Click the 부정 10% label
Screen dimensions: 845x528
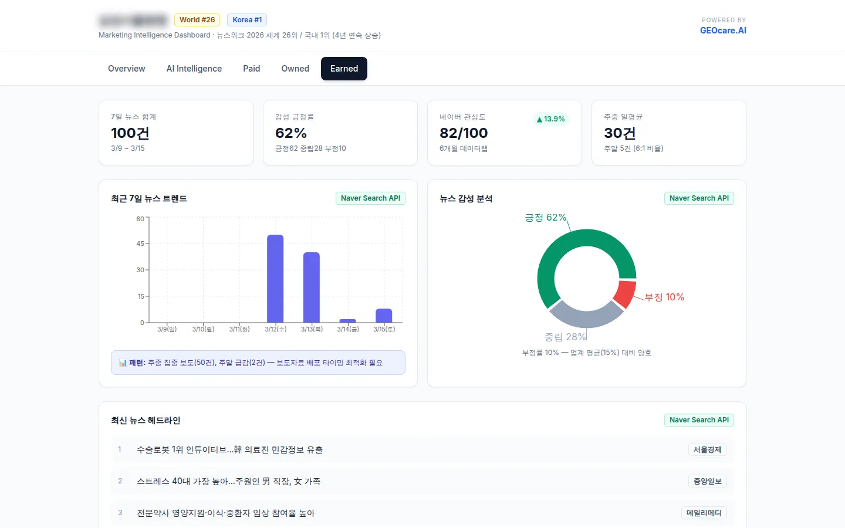(x=664, y=297)
